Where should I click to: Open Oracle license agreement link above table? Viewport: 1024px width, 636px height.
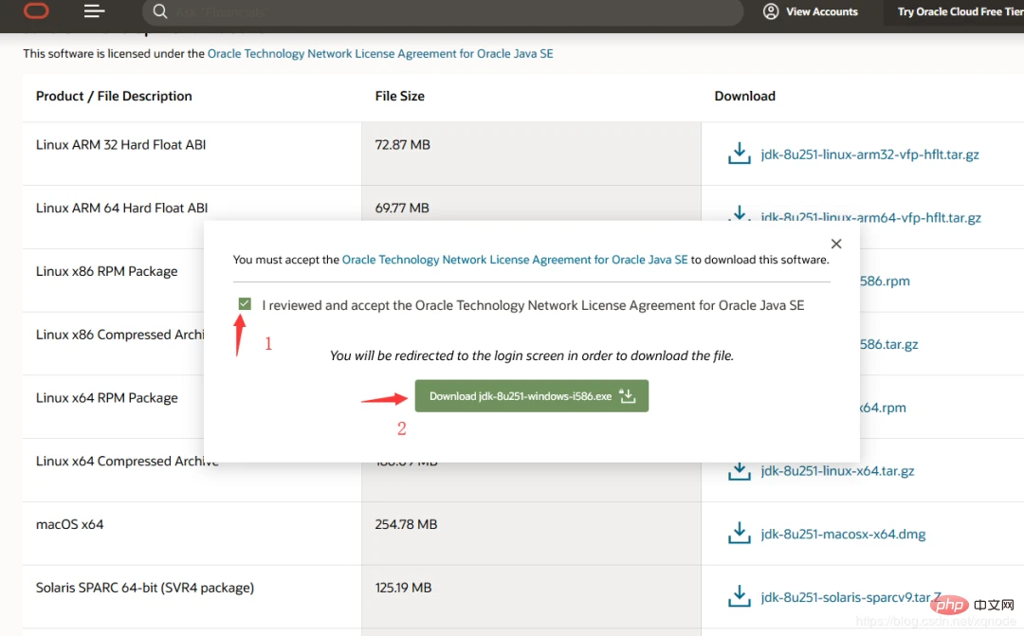tap(380, 54)
